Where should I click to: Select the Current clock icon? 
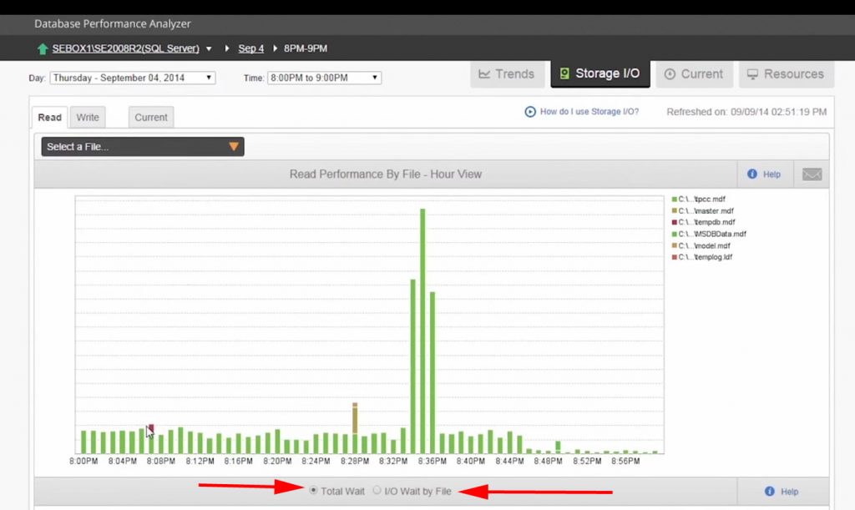pyautogui.click(x=672, y=73)
